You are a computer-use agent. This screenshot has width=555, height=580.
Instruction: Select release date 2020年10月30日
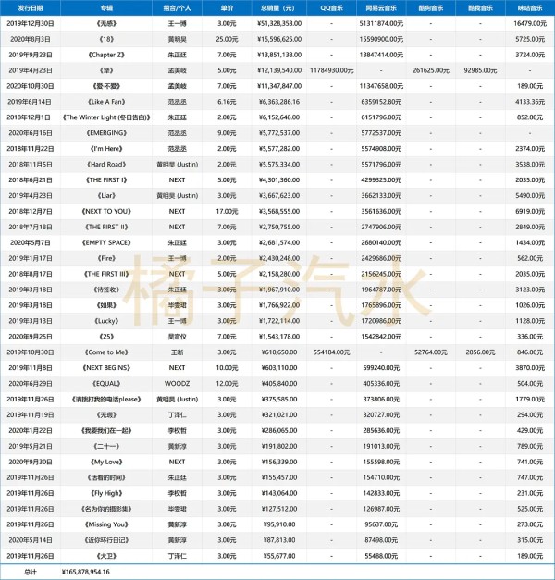[31, 86]
